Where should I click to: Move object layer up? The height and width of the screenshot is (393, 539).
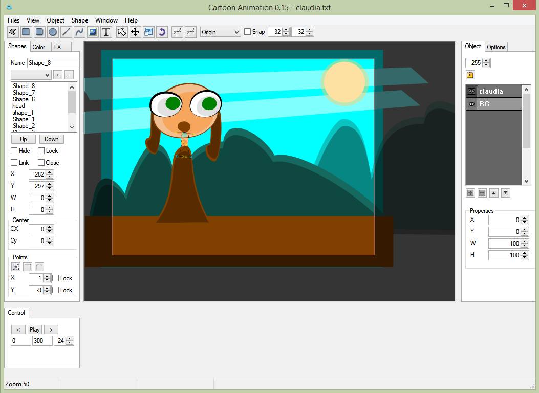click(493, 193)
